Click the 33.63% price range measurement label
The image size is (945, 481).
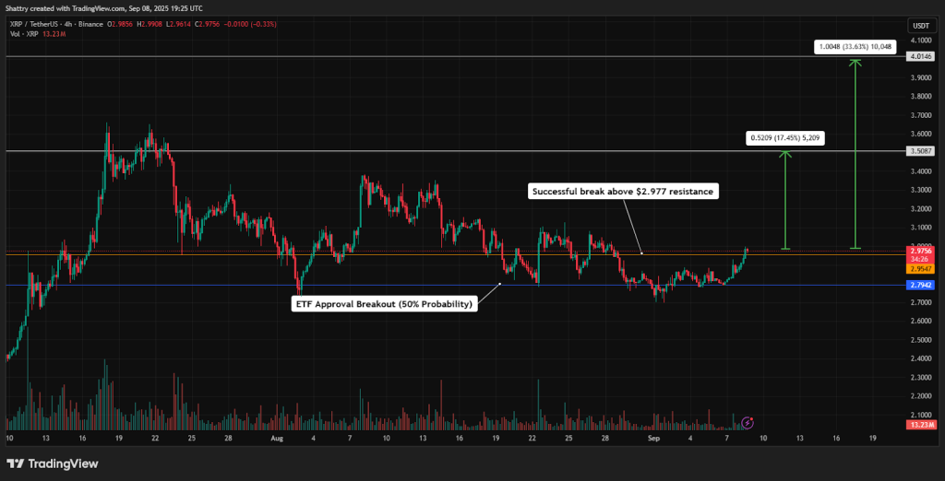(x=855, y=45)
